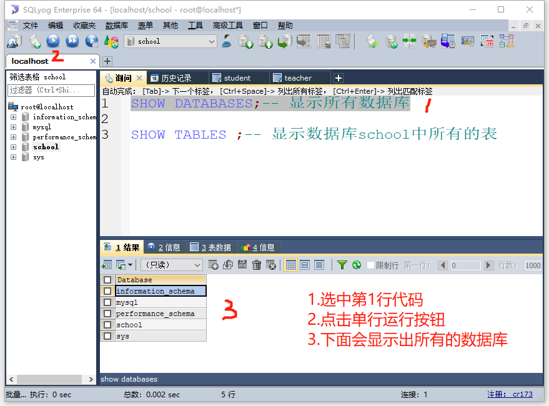Image resolution: width=549 pixels, height=406 pixels.
Task: Select the root@localhost tree node
Action: click(x=47, y=107)
